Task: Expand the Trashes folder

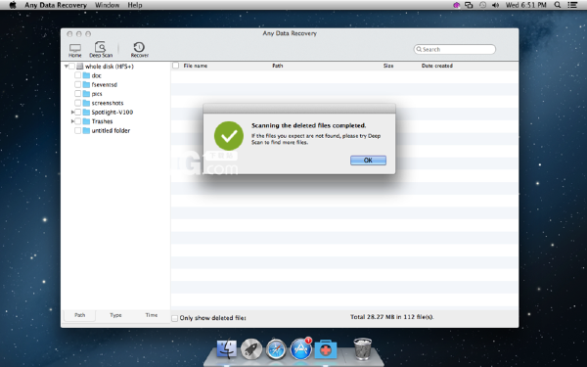Action: [x=72, y=121]
